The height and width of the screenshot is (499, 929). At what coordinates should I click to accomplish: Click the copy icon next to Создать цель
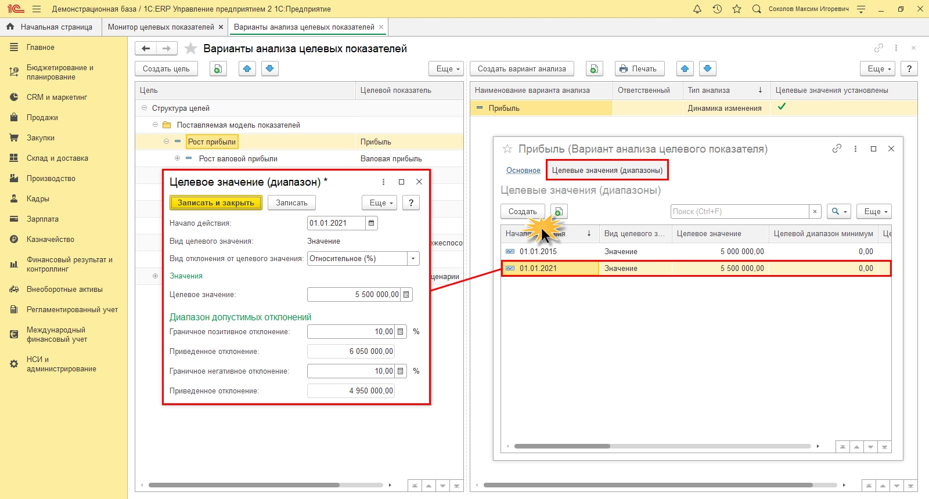click(x=218, y=69)
